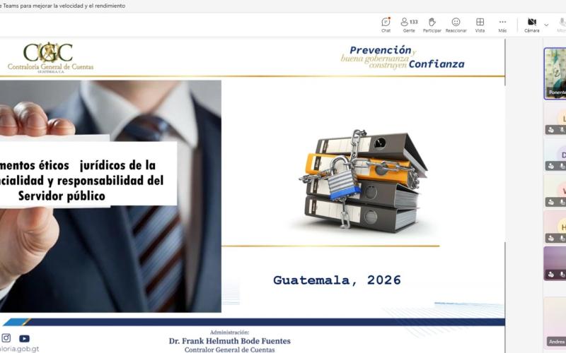Click status badge on the purple tile
The image size is (566, 353).
pos(551,275)
